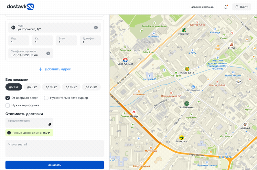
Task: Click the Колледж map marker
Action: (x=215, y=29)
